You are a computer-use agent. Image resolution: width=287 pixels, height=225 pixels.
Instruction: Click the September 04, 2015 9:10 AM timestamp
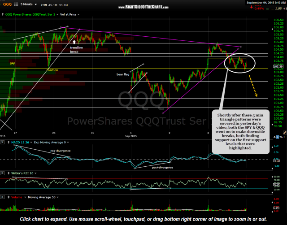coord(266,3)
